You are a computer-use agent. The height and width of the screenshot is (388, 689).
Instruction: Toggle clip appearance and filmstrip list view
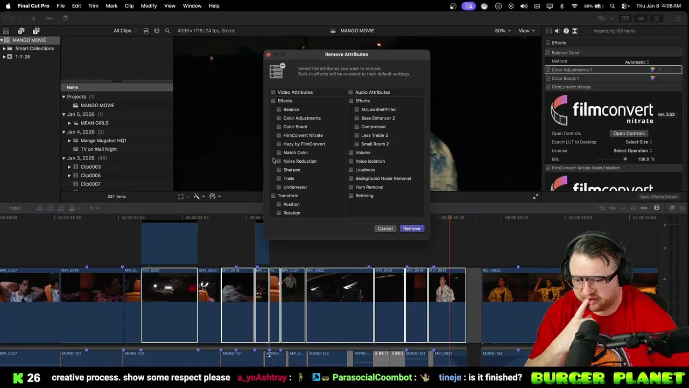pyautogui.click(x=146, y=31)
